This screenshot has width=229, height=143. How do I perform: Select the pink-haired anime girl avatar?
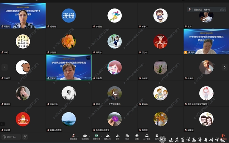(x=114, y=67)
